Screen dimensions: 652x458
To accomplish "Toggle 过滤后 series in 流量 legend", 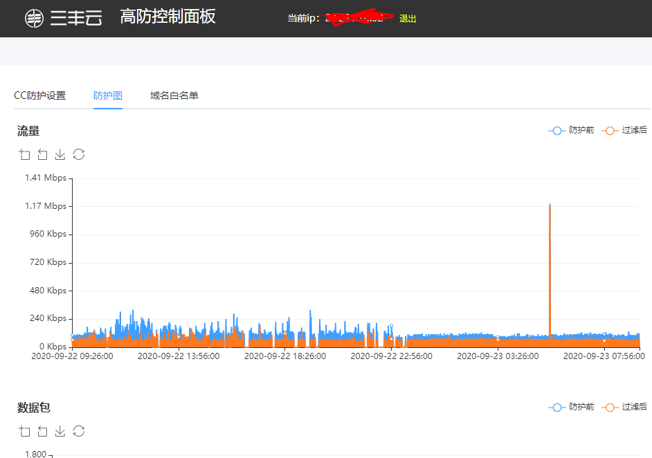I will tap(625, 130).
